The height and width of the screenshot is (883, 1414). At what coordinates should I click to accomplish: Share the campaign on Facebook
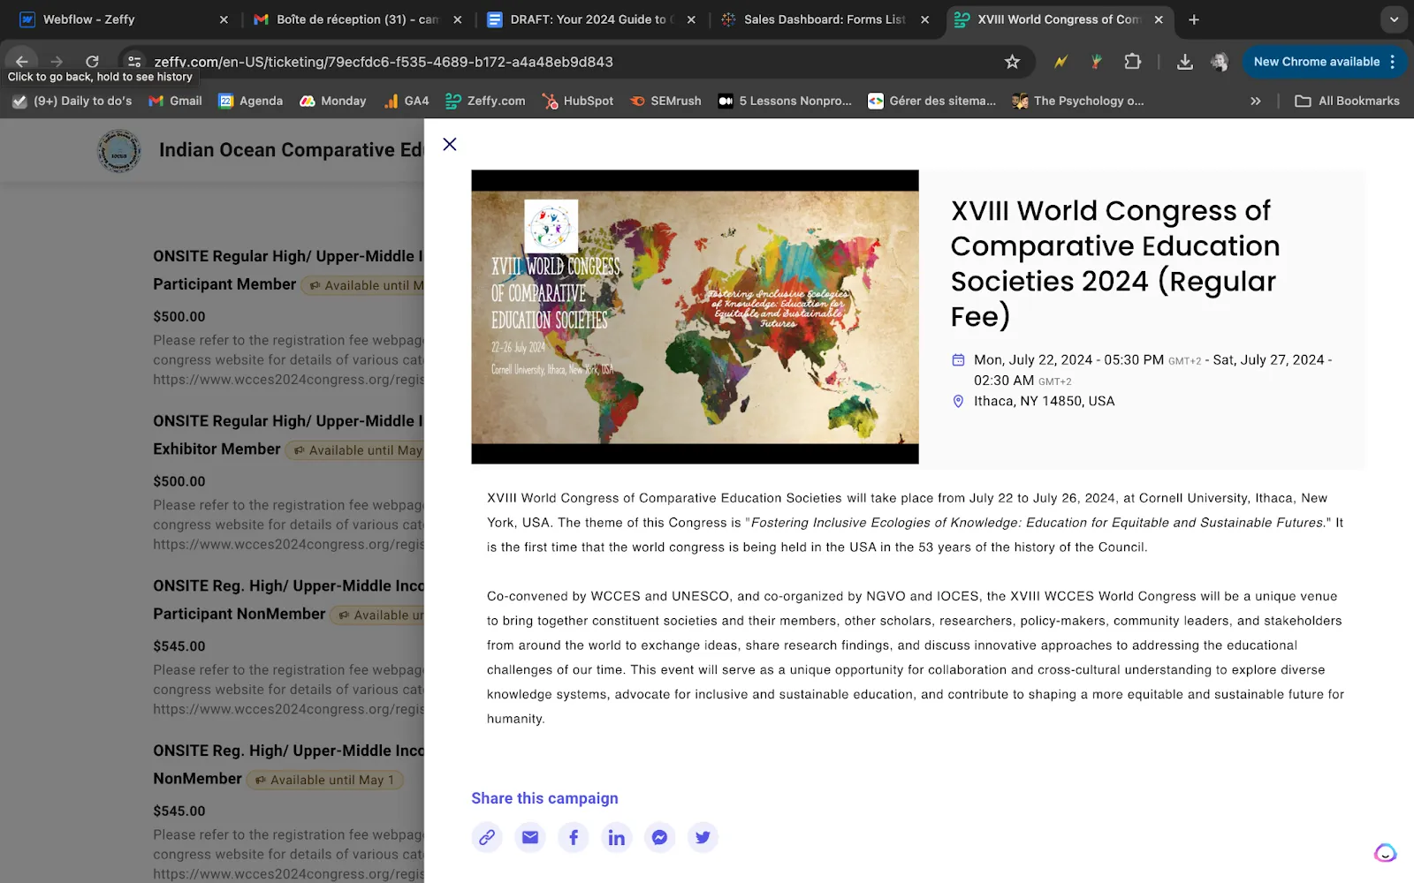coord(574,837)
